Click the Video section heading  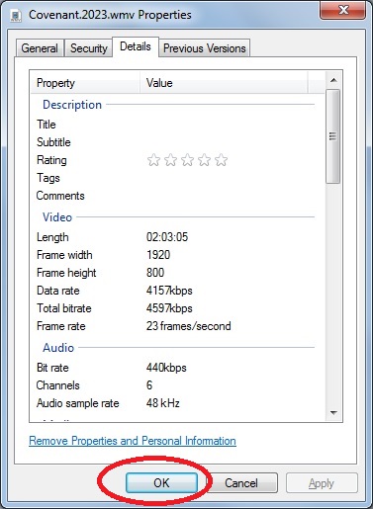[x=57, y=217]
